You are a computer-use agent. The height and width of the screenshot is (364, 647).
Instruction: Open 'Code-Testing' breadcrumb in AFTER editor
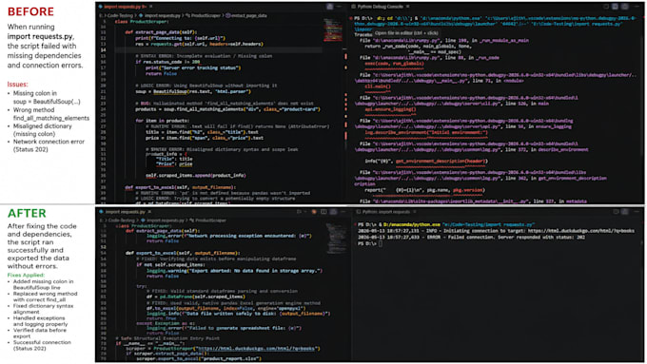click(122, 220)
